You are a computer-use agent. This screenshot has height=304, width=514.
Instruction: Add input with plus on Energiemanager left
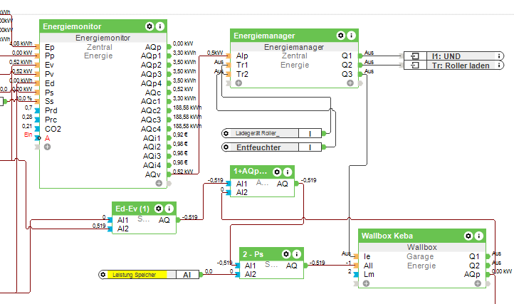pyautogui.click(x=238, y=83)
